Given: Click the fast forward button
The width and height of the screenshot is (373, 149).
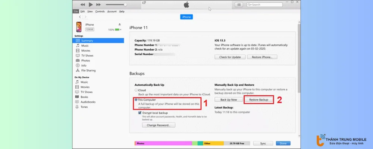Looking at the screenshot, I should (x=98, y=4).
